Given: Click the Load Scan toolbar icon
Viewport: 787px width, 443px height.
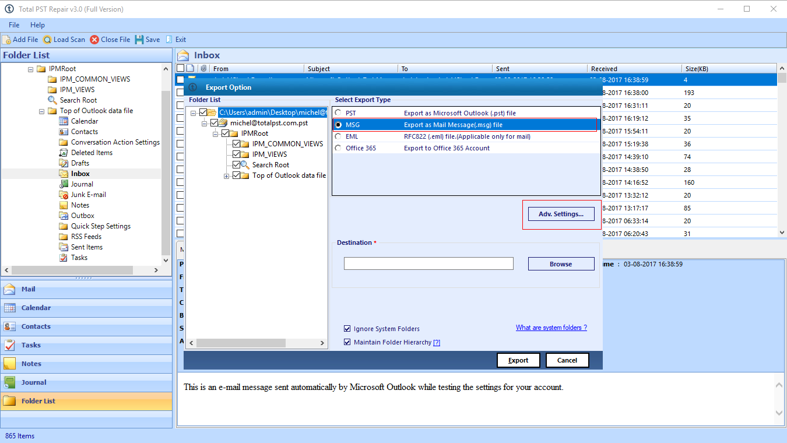Looking at the screenshot, I should tap(47, 40).
